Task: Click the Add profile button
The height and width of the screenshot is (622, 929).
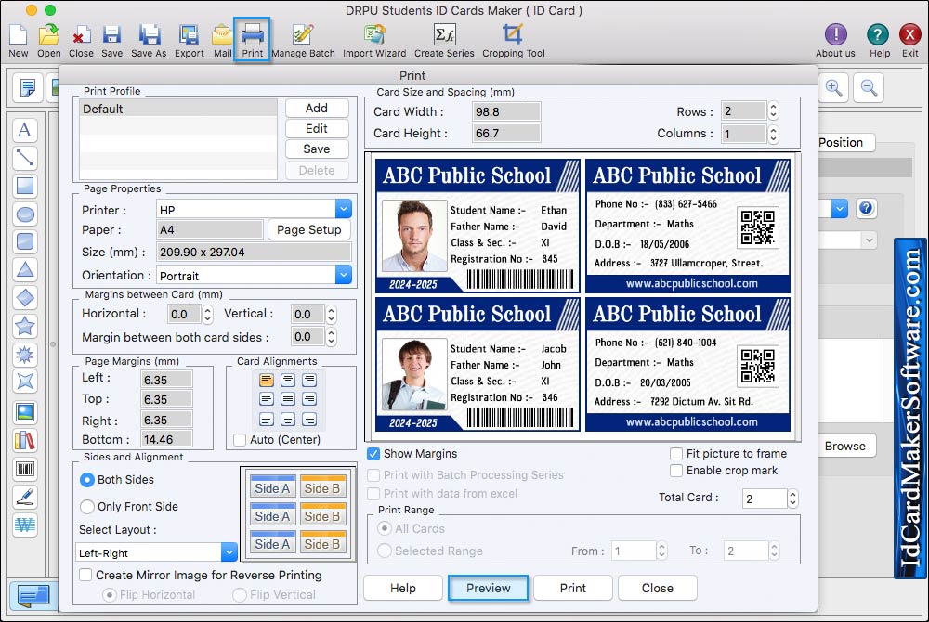Action: point(317,109)
